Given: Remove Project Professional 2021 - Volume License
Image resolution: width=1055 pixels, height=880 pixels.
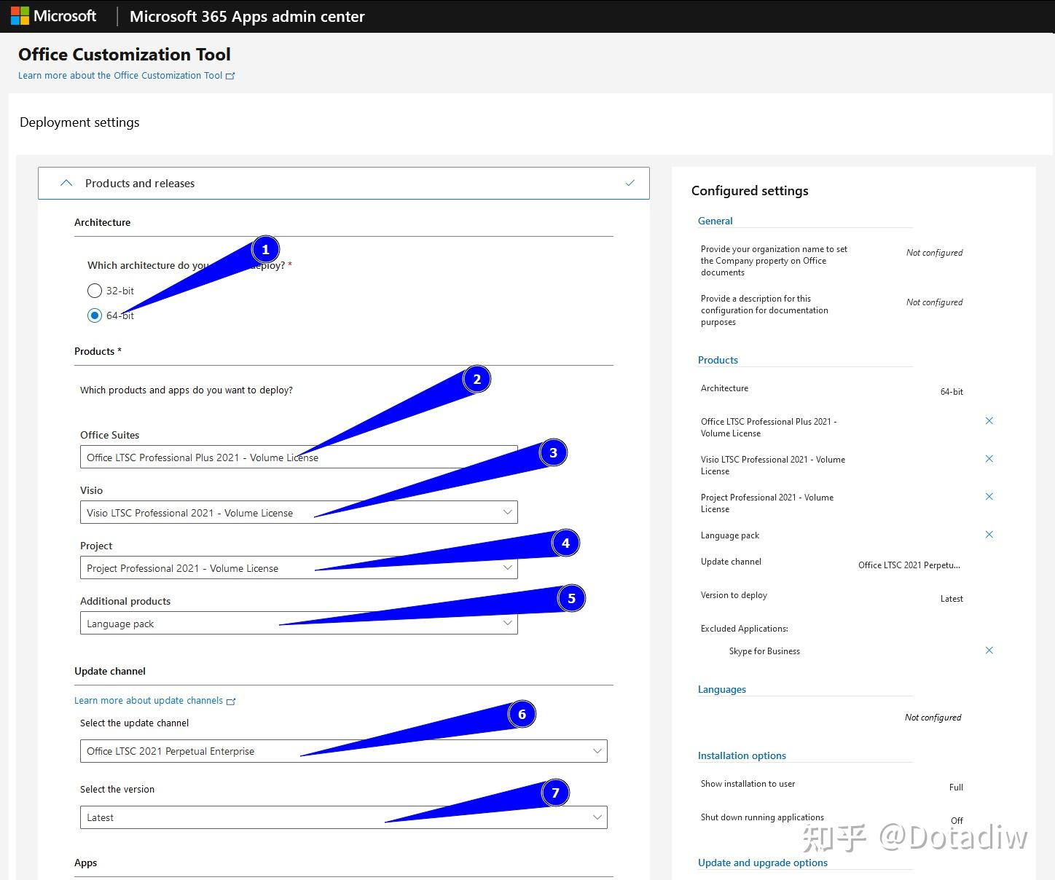Looking at the screenshot, I should pyautogui.click(x=989, y=496).
